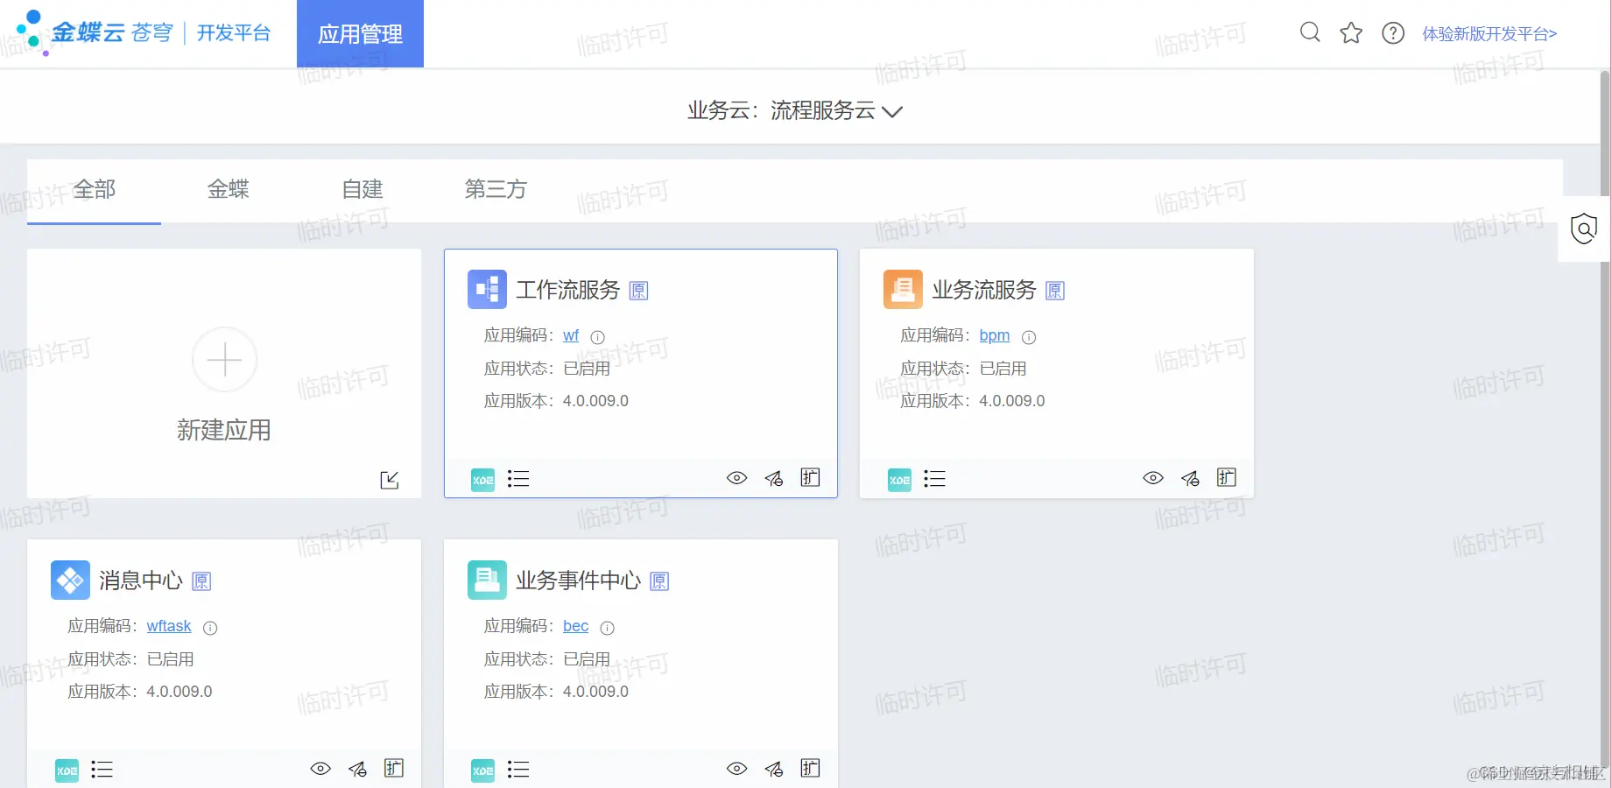The width and height of the screenshot is (1612, 788).
Task: Click the info icon next to wftask code
Action: 210,628
